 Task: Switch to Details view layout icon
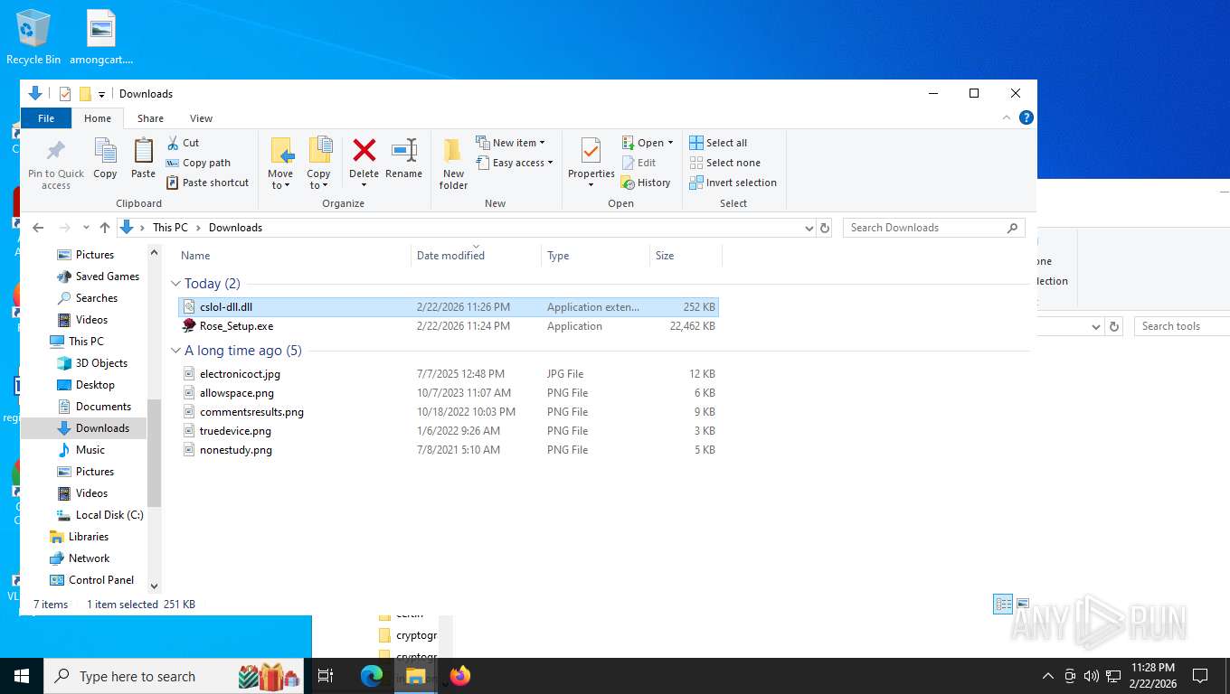[x=1003, y=605]
